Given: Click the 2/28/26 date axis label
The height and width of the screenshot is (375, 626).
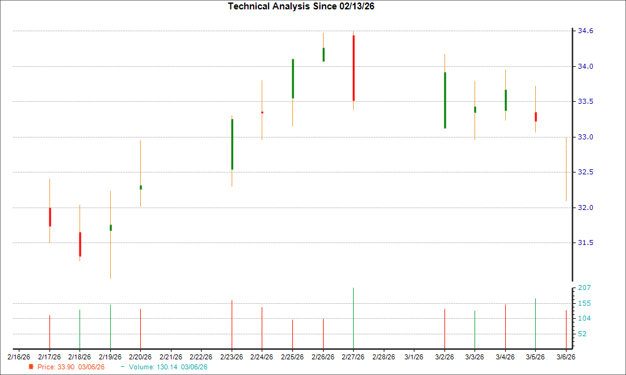Looking at the screenshot, I should click(x=384, y=357).
